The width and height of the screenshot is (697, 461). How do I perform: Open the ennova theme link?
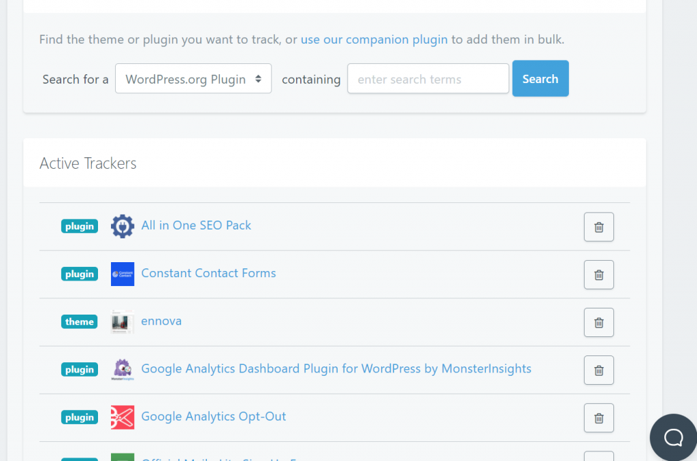click(161, 321)
